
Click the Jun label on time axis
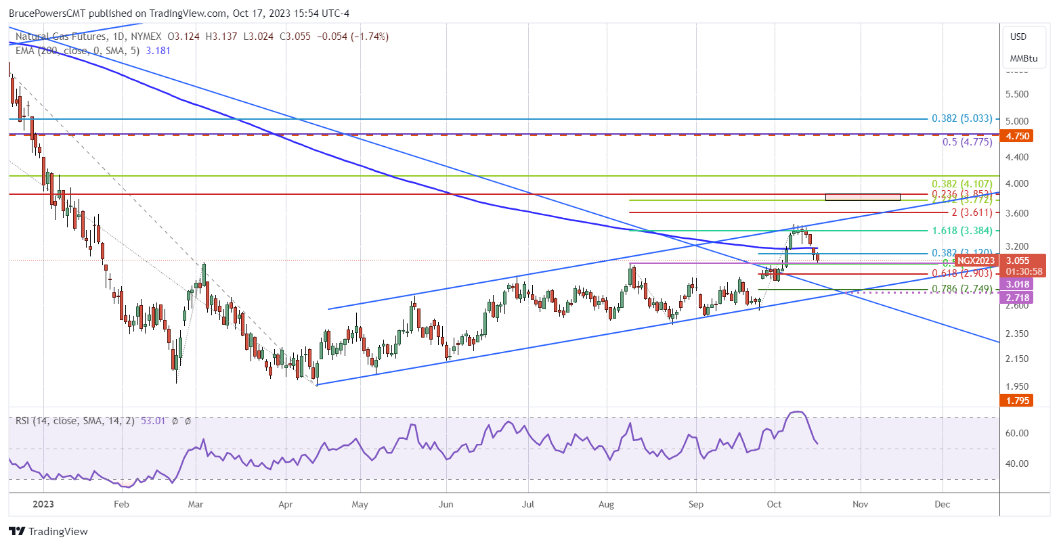[x=446, y=504]
